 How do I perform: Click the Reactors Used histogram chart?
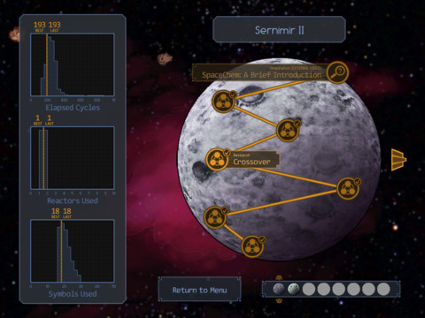click(x=73, y=158)
